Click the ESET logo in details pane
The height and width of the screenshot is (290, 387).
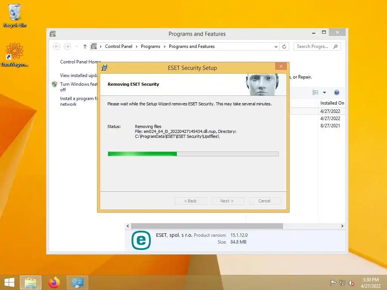point(141,240)
